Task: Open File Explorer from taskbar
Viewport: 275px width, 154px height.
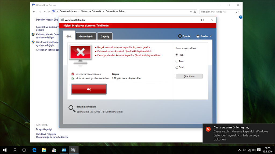Action: click(x=44, y=150)
